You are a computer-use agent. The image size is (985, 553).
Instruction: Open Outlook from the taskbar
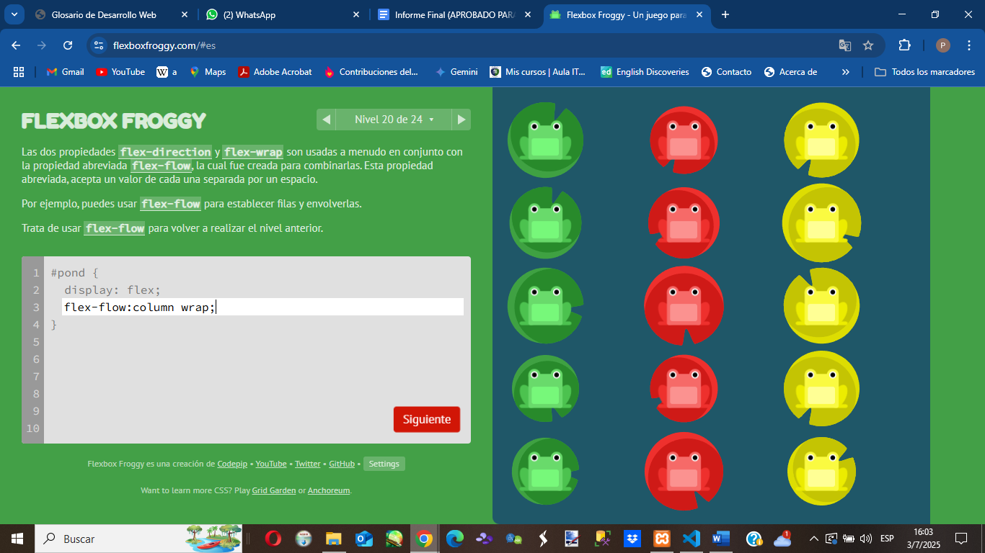coord(363,539)
